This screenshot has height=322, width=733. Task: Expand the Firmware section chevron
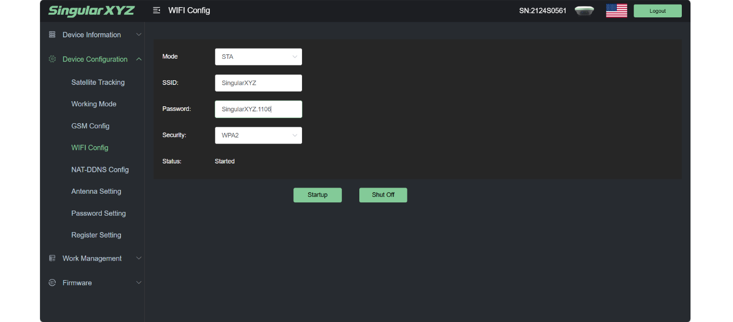tap(139, 283)
